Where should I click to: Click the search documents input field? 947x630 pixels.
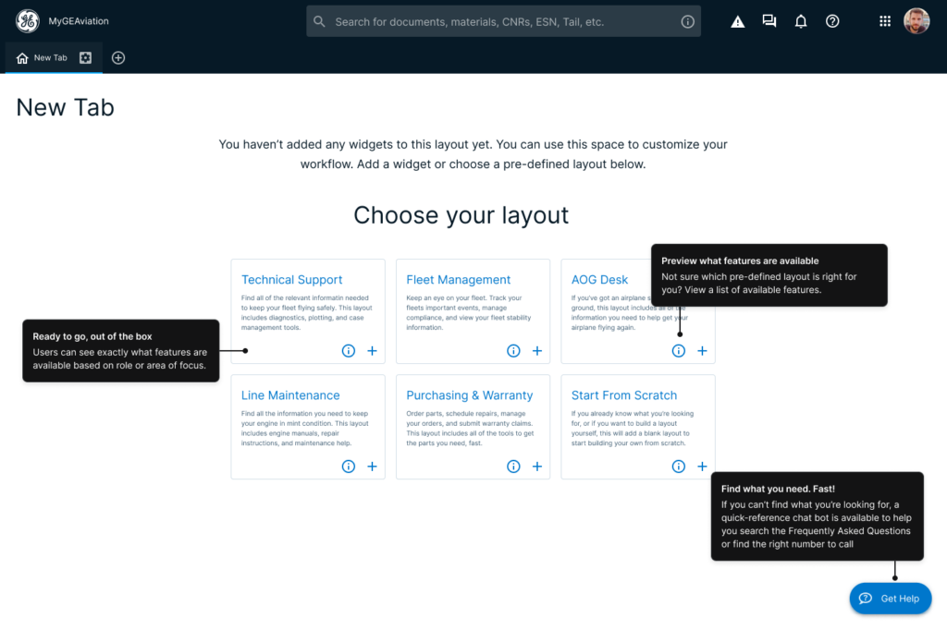click(x=499, y=21)
